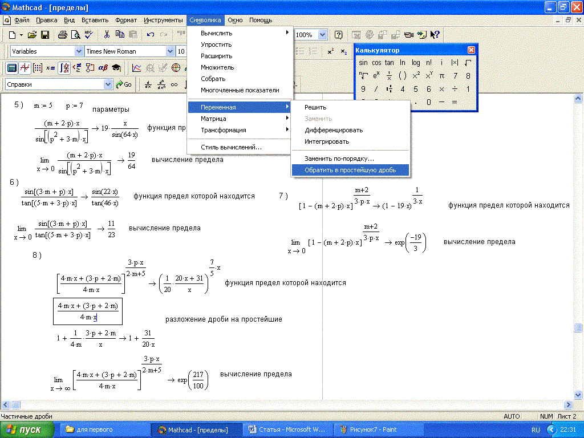
Task: Open the Calculator toolbar palette icon
Action: tap(11, 68)
